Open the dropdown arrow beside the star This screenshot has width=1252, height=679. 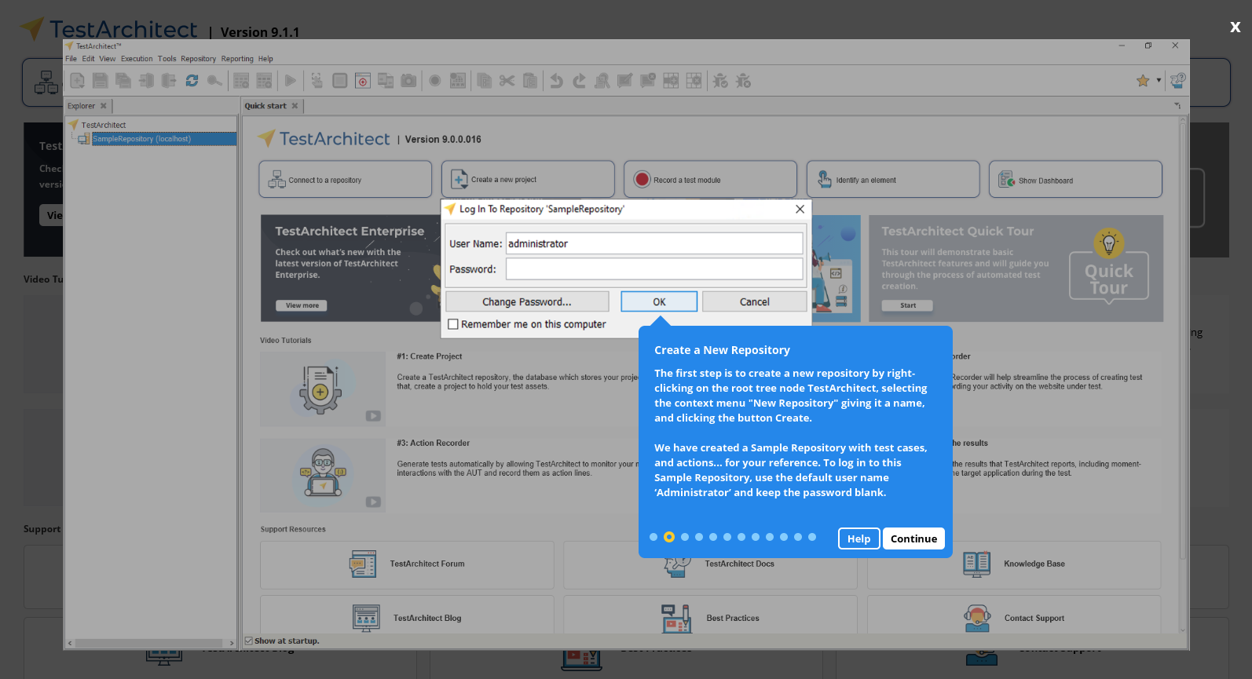pos(1159,80)
